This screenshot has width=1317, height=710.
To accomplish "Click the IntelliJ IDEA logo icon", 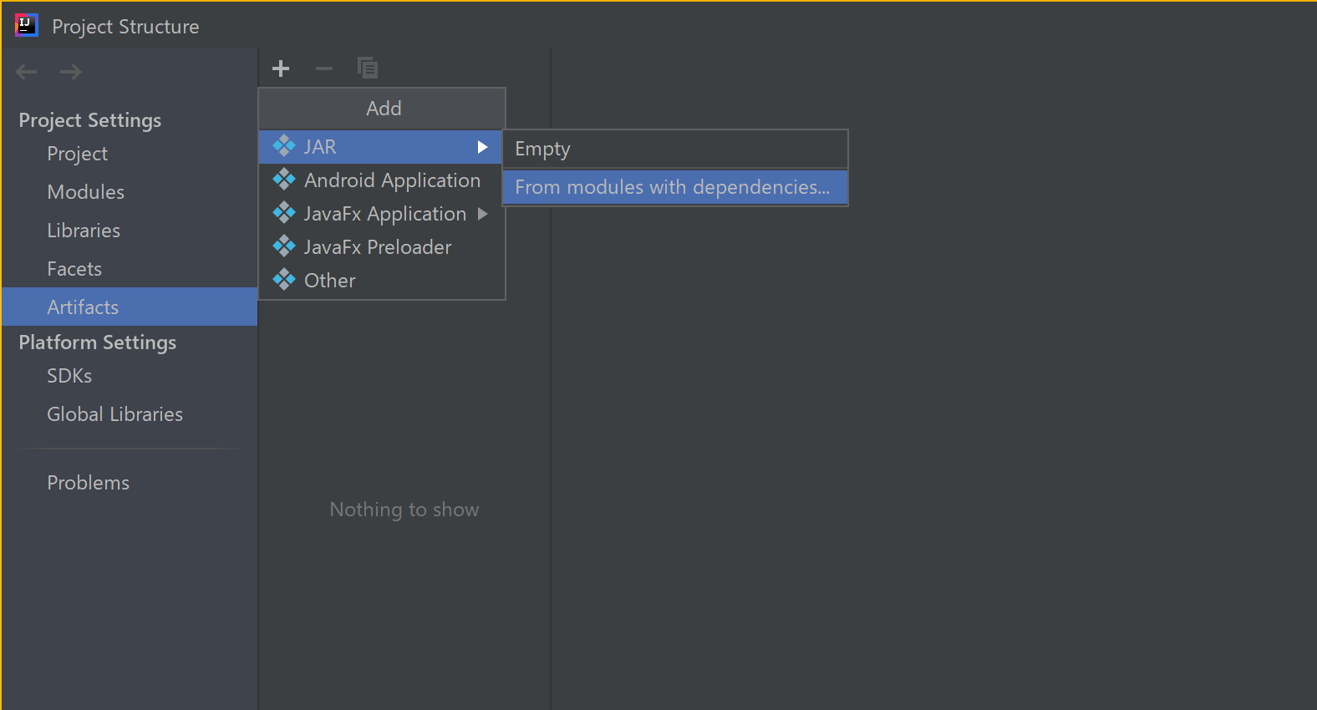I will click(x=27, y=25).
